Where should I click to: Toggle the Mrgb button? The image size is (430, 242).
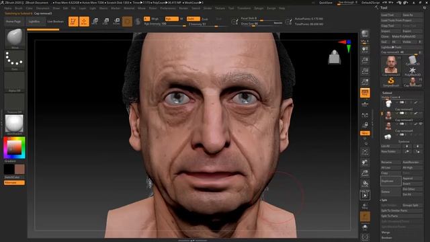[x=155, y=19]
